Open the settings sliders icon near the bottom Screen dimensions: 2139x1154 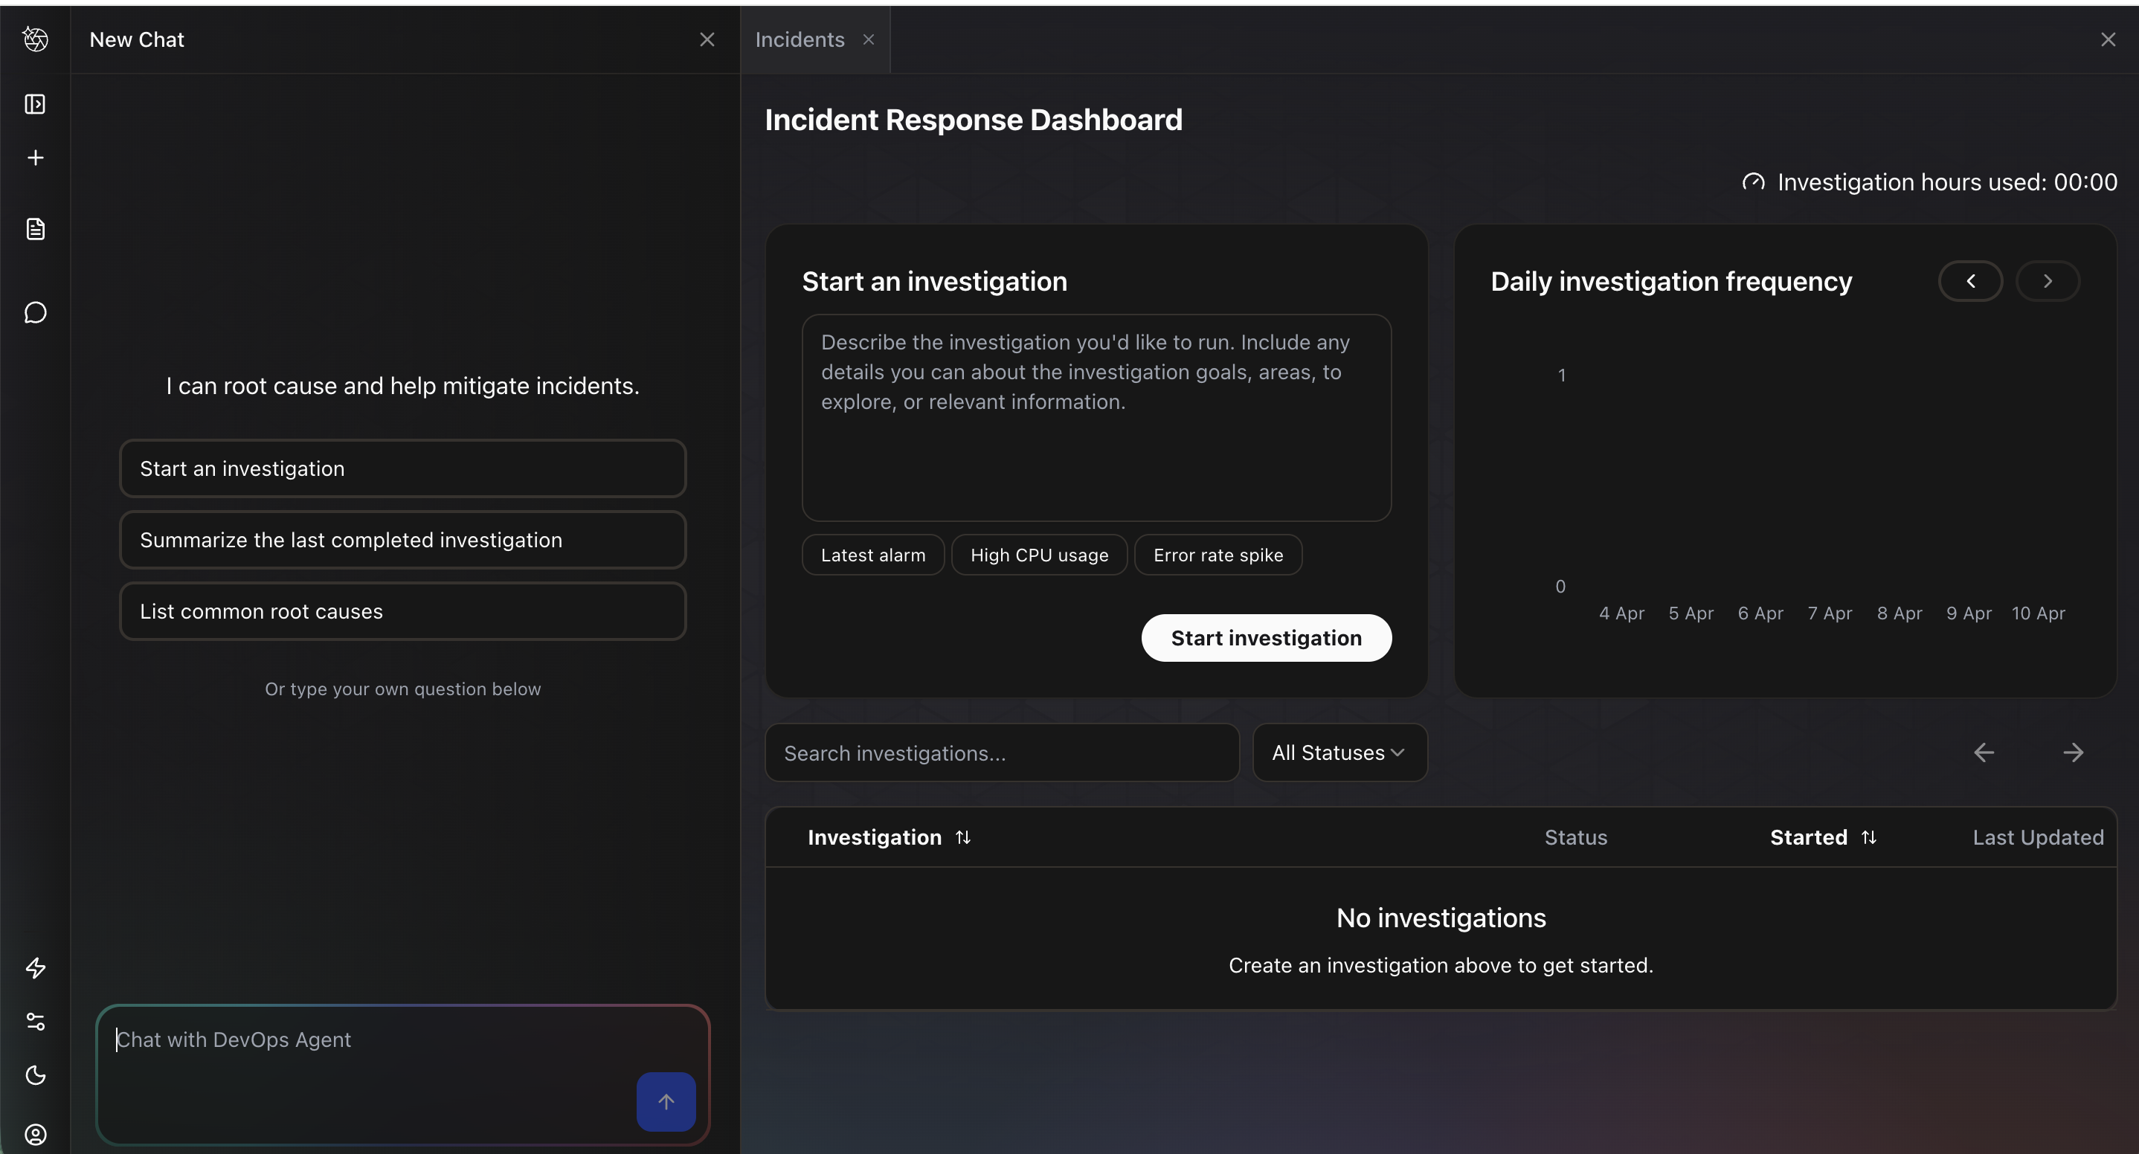[35, 1021]
